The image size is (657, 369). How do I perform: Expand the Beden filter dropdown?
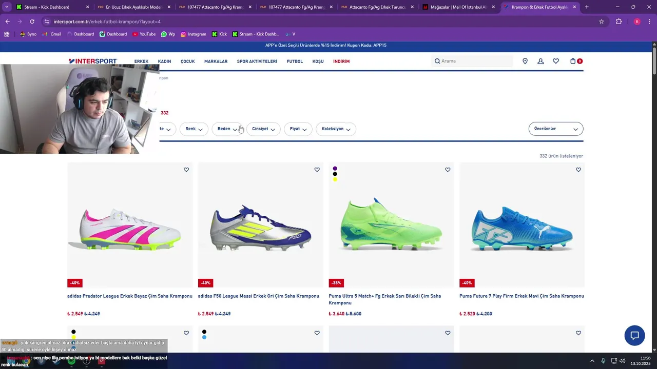[x=227, y=129]
